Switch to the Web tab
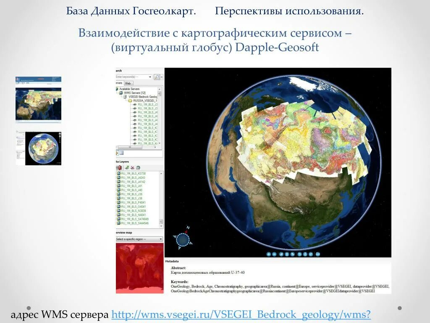This screenshot has width=430, height=323. point(128,83)
